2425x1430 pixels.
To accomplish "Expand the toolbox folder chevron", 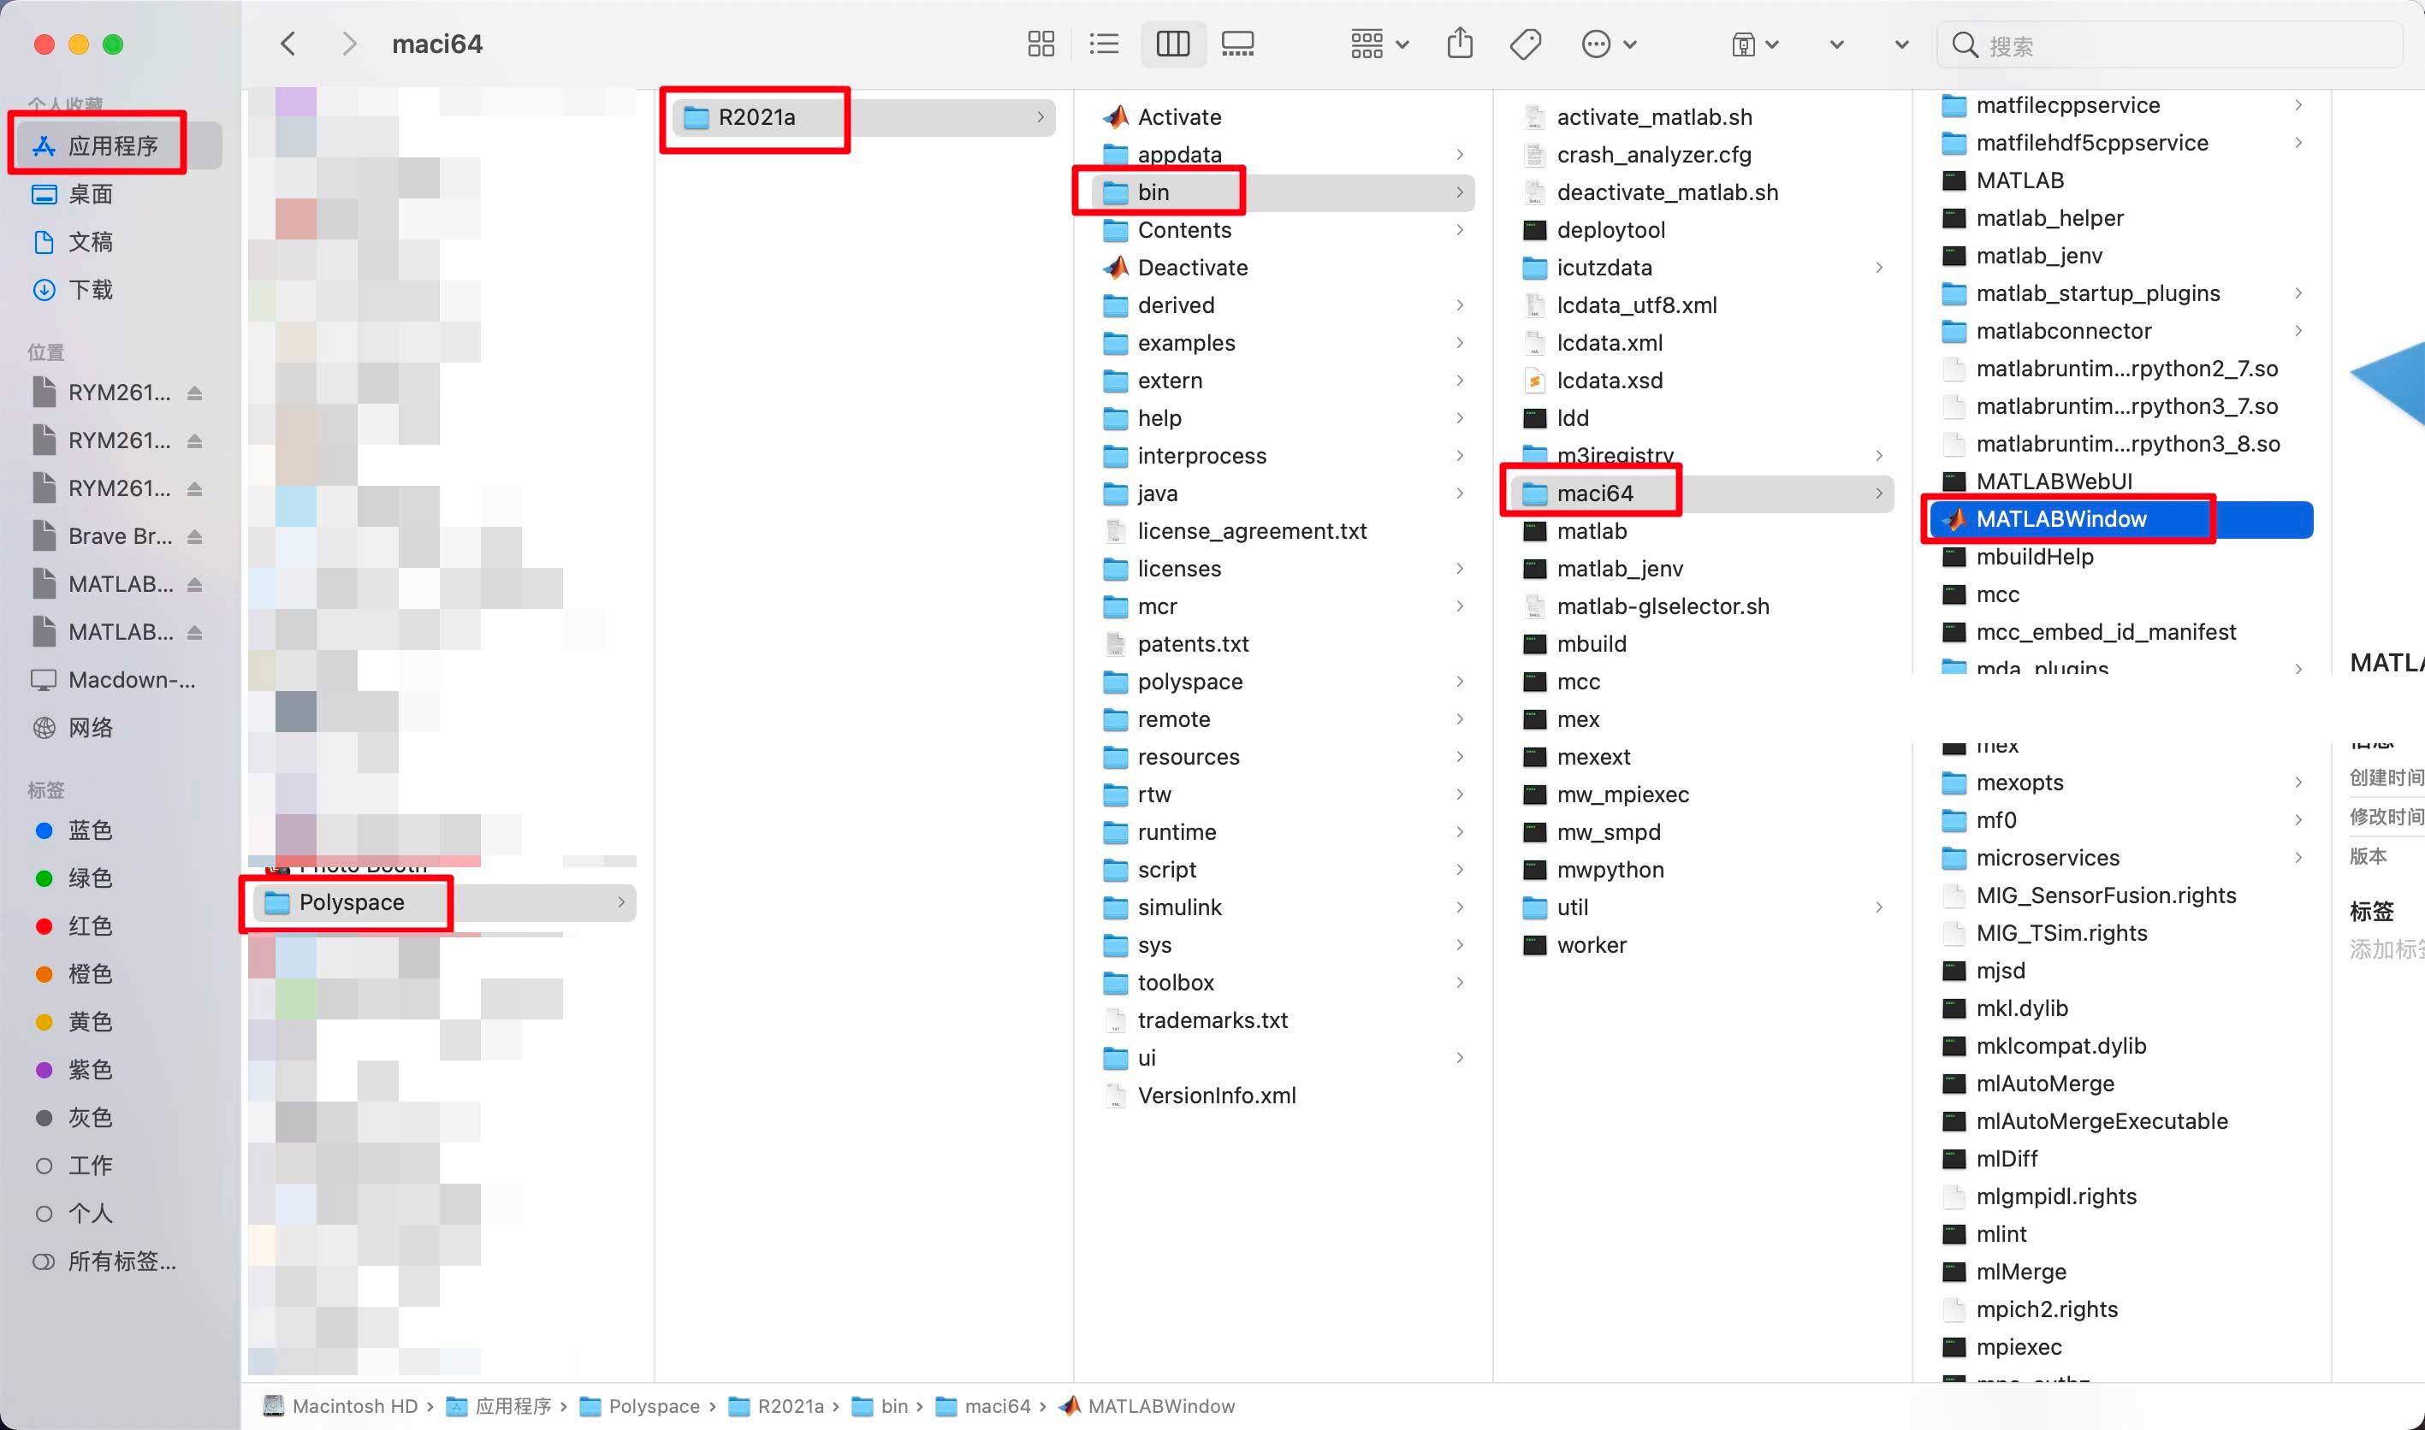I will (x=1459, y=982).
